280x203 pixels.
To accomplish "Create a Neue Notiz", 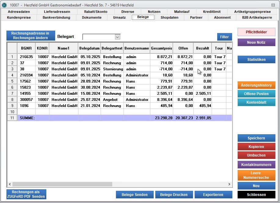I will coord(256,42).
